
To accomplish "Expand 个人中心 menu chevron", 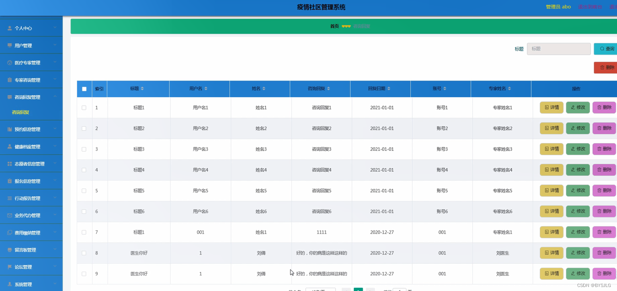I will point(55,28).
